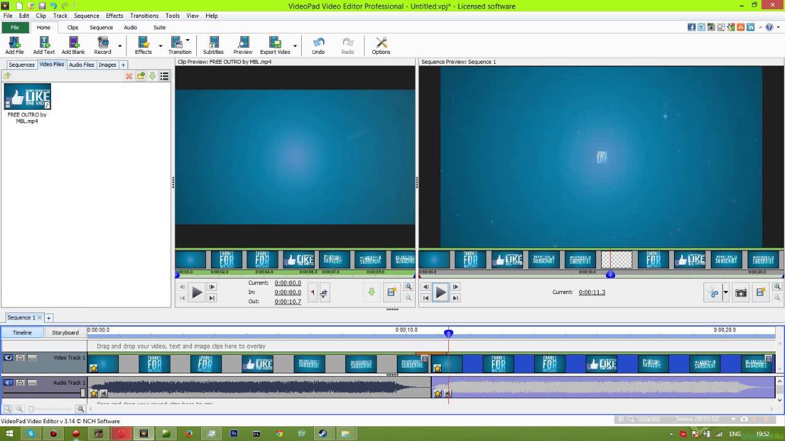Click the Add File toolbar icon
Screen dimensions: 785x441
[x=15, y=45]
